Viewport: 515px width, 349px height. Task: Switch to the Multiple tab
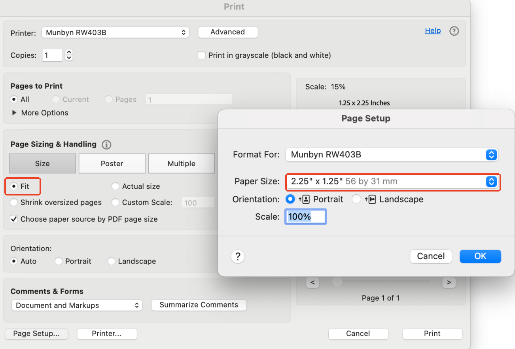[x=182, y=163]
